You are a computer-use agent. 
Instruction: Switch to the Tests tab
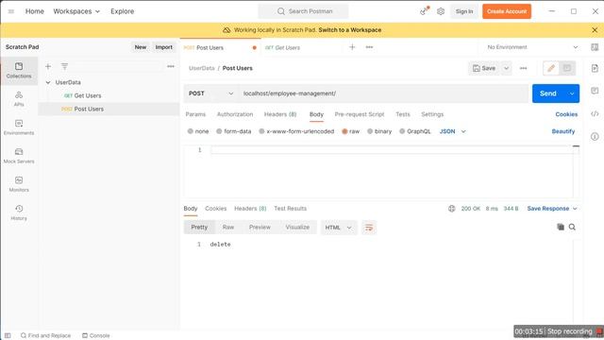point(403,114)
